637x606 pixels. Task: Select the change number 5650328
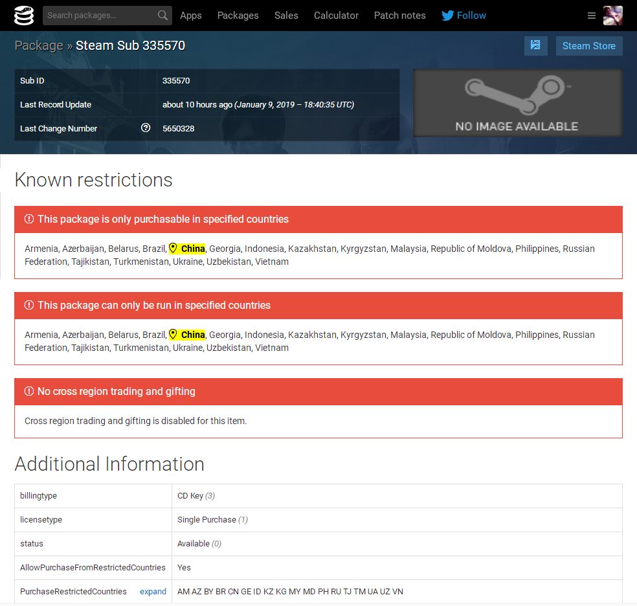coord(178,128)
